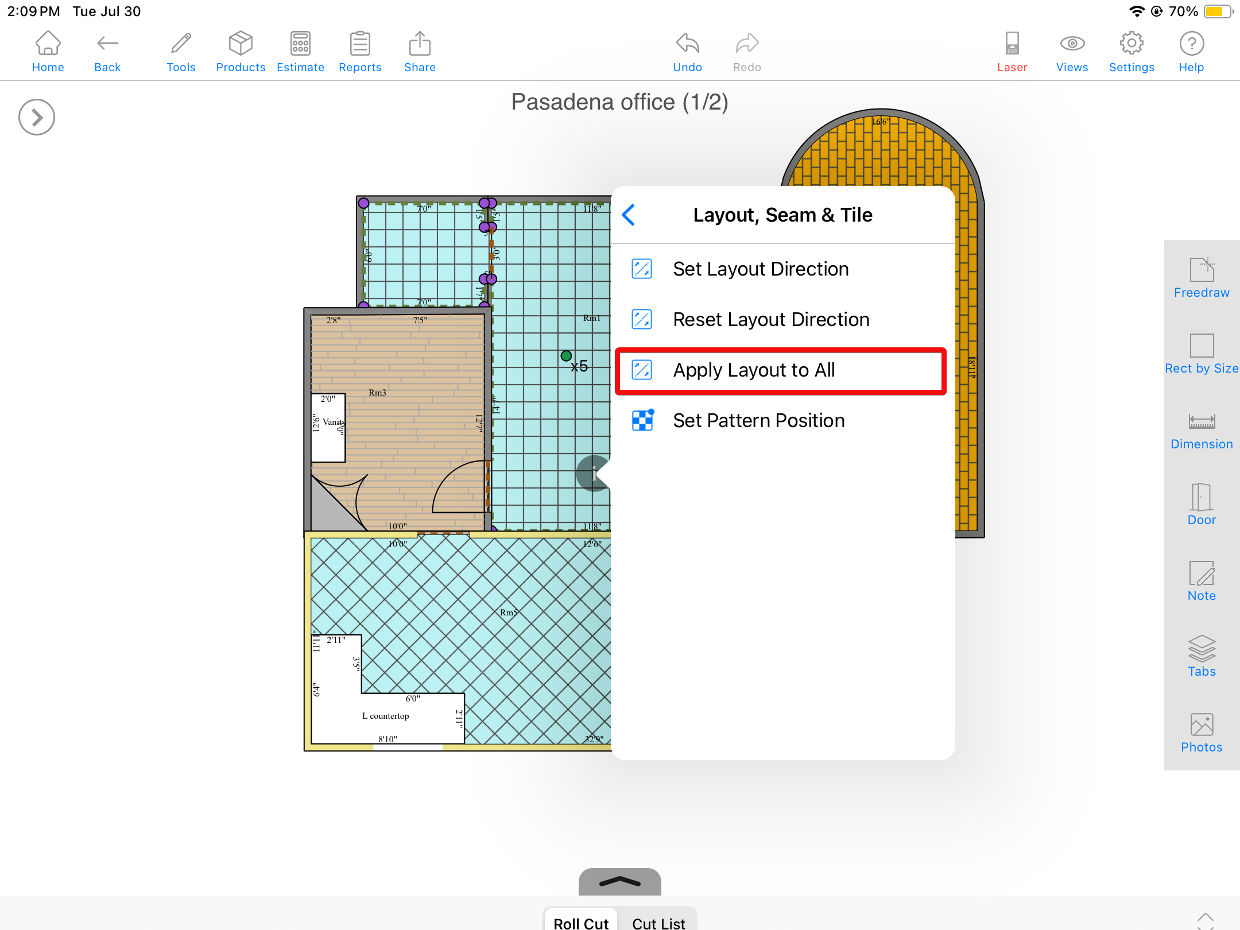The image size is (1240, 930).
Task: Open the Tabs tool
Action: click(1201, 656)
